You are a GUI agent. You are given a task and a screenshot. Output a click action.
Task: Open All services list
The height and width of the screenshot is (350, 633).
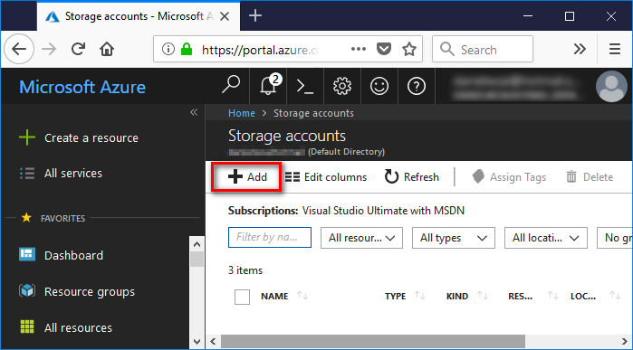(x=61, y=174)
